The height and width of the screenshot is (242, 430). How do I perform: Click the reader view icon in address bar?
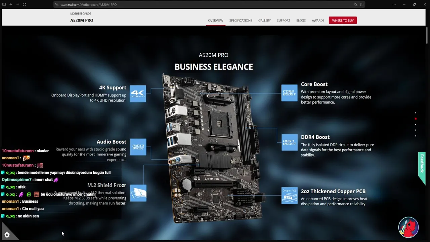[x=361, y=4]
